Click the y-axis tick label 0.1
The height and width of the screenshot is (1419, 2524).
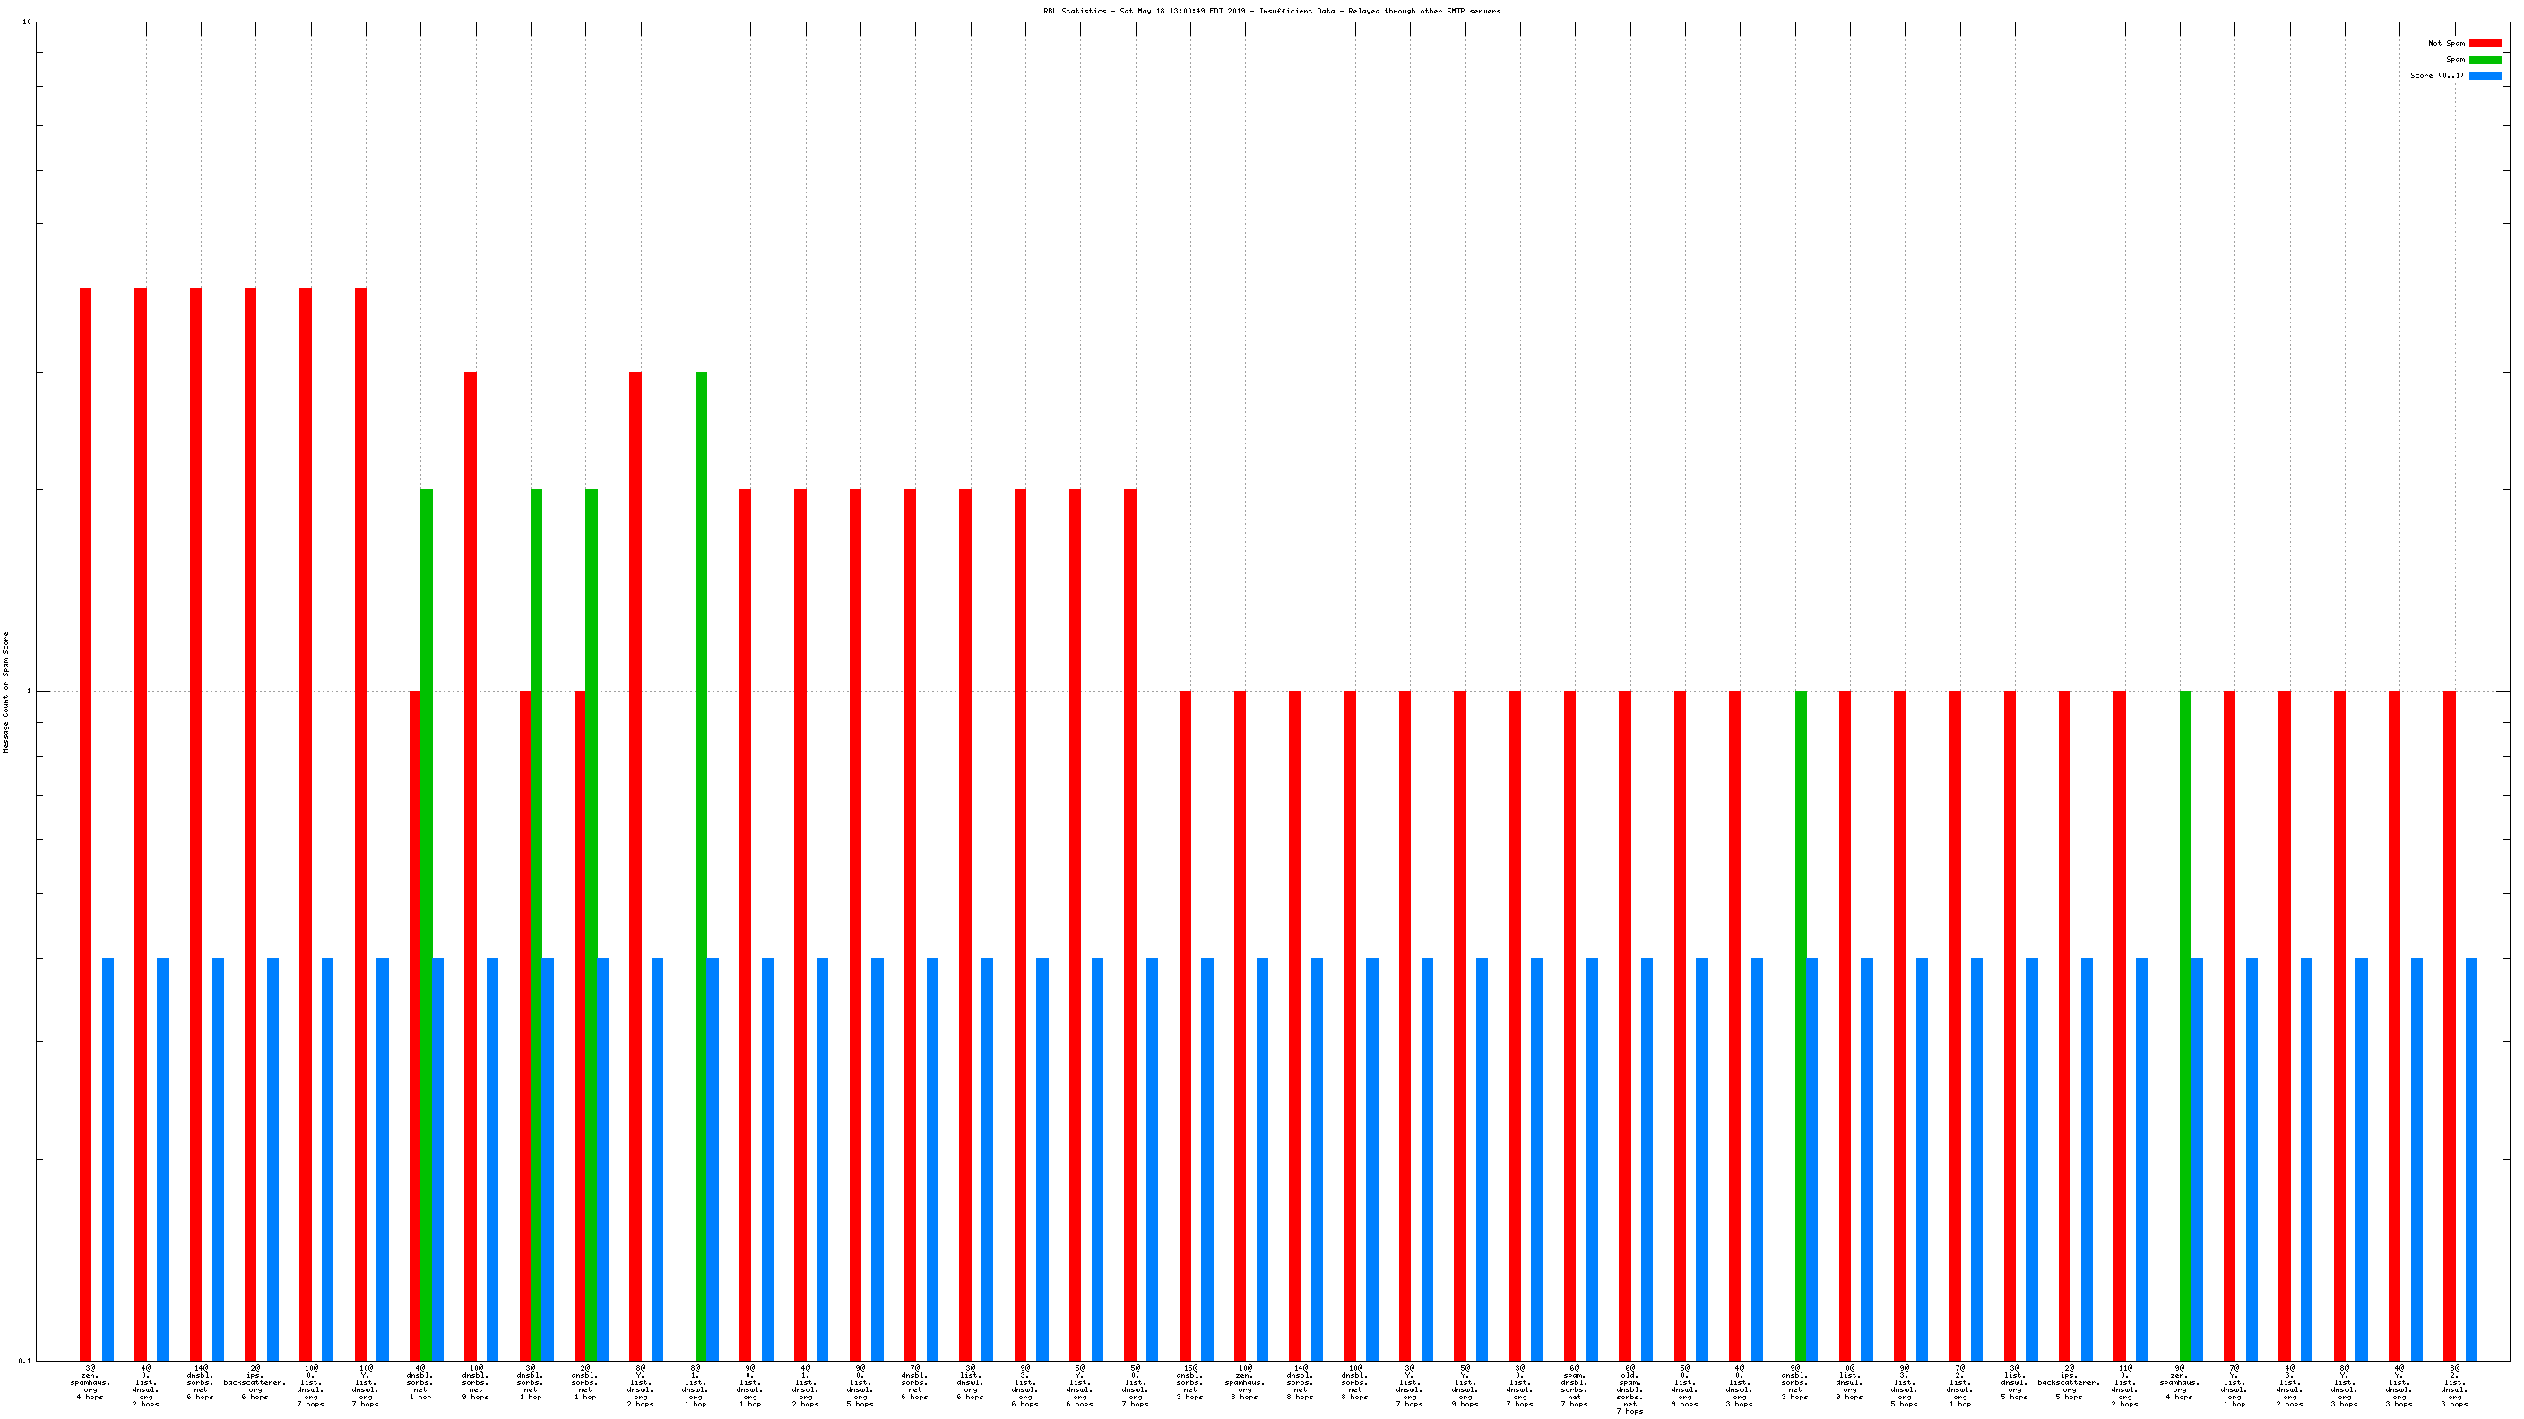24,1360
